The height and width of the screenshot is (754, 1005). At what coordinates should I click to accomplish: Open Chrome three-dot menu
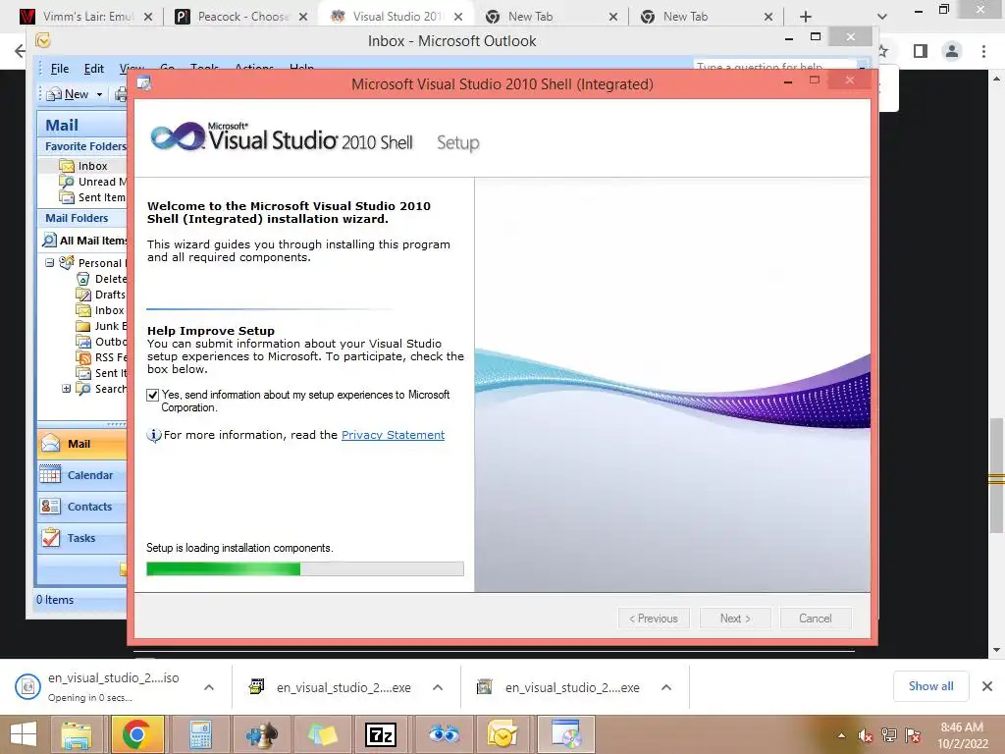click(x=983, y=51)
